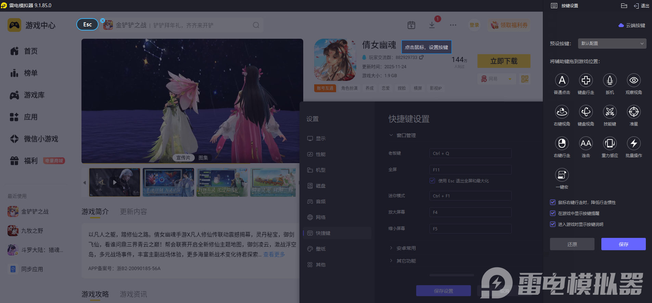
Task: Click the 保存 button in keymap panel
Action: pos(623,244)
